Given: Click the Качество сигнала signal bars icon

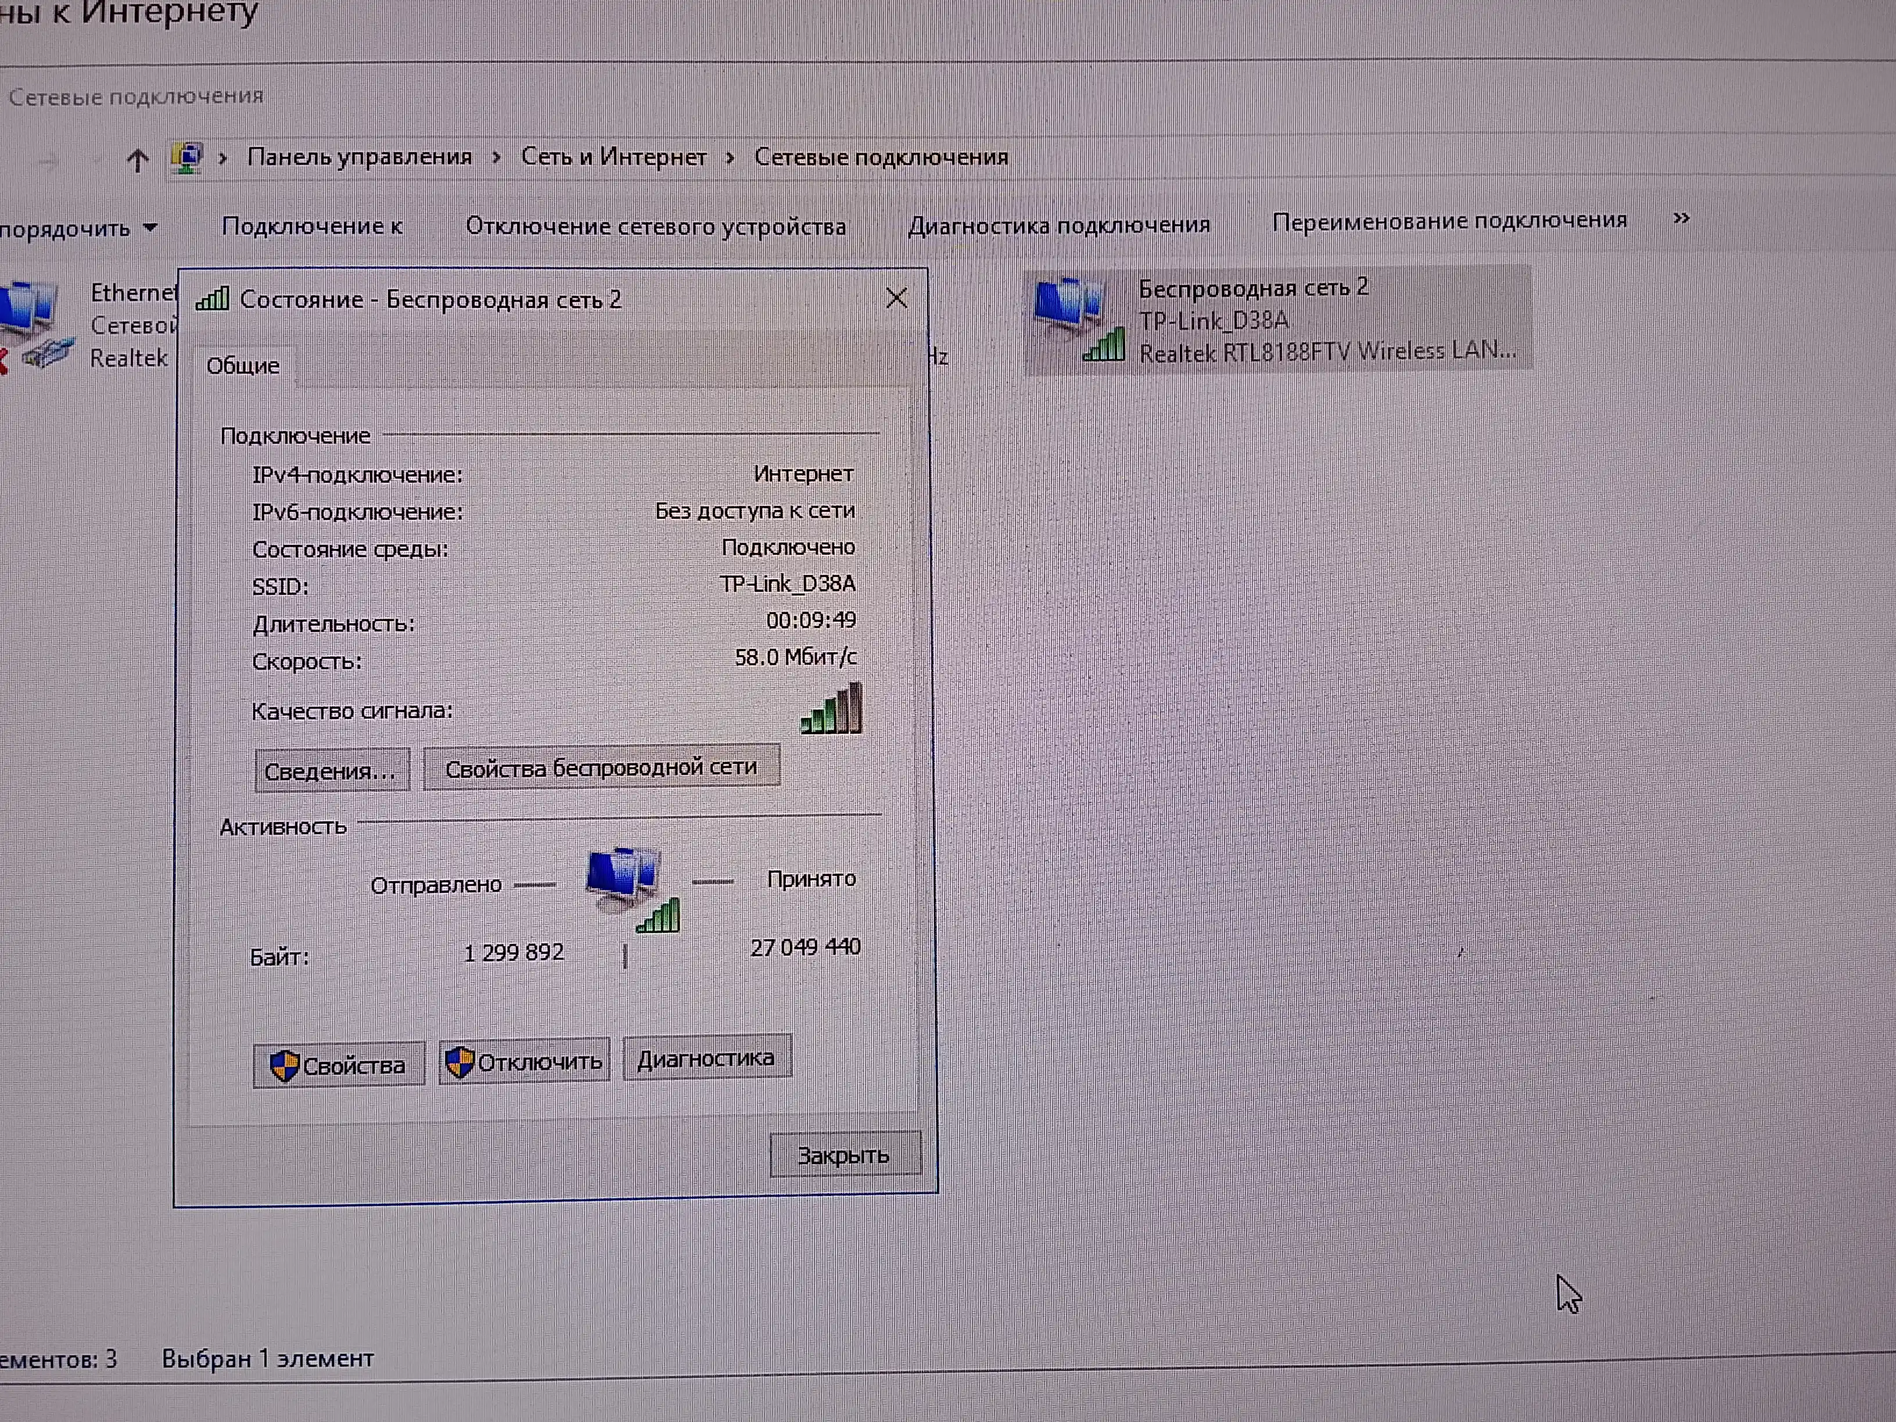Looking at the screenshot, I should pyautogui.click(x=831, y=709).
